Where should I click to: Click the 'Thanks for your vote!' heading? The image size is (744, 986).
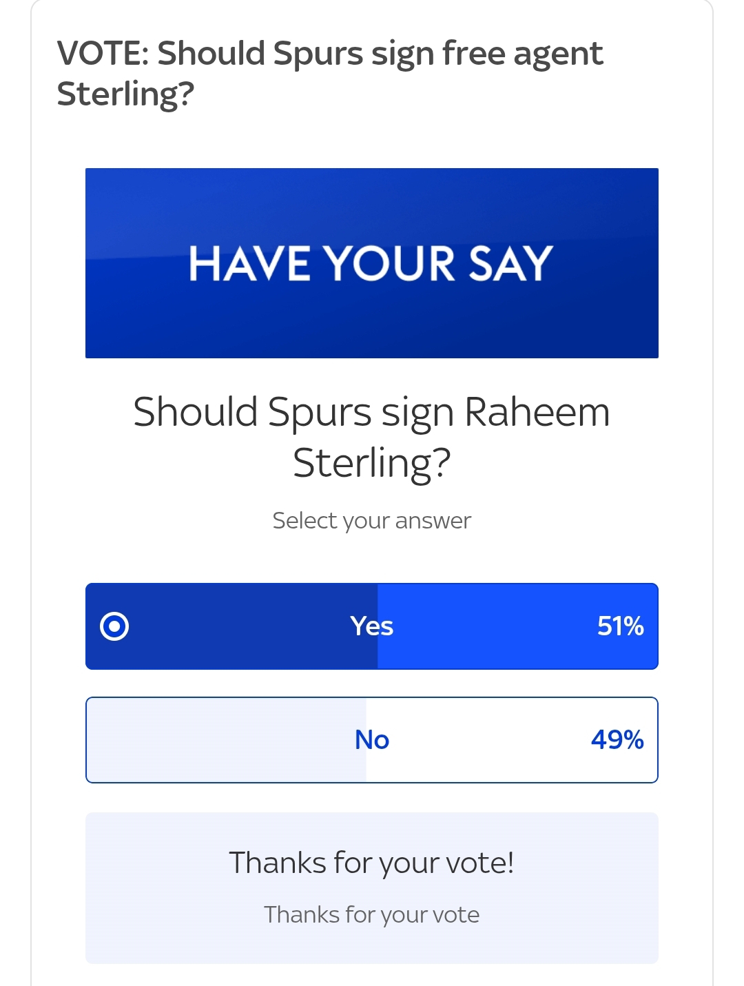371,863
